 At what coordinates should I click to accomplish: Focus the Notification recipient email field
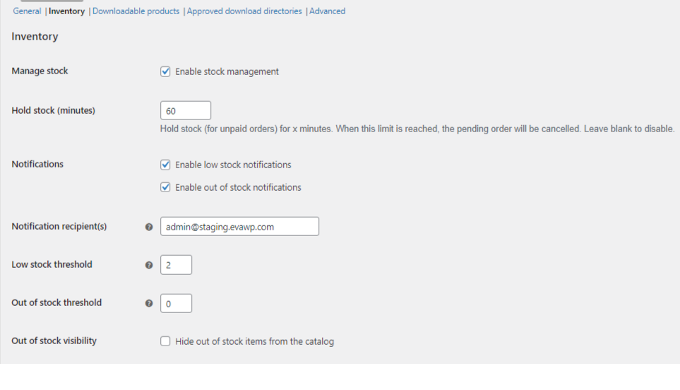[x=239, y=227]
